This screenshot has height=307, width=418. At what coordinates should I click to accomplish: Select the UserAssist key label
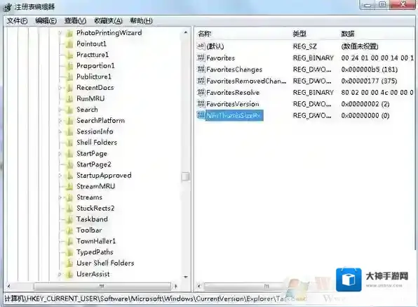pos(93,274)
